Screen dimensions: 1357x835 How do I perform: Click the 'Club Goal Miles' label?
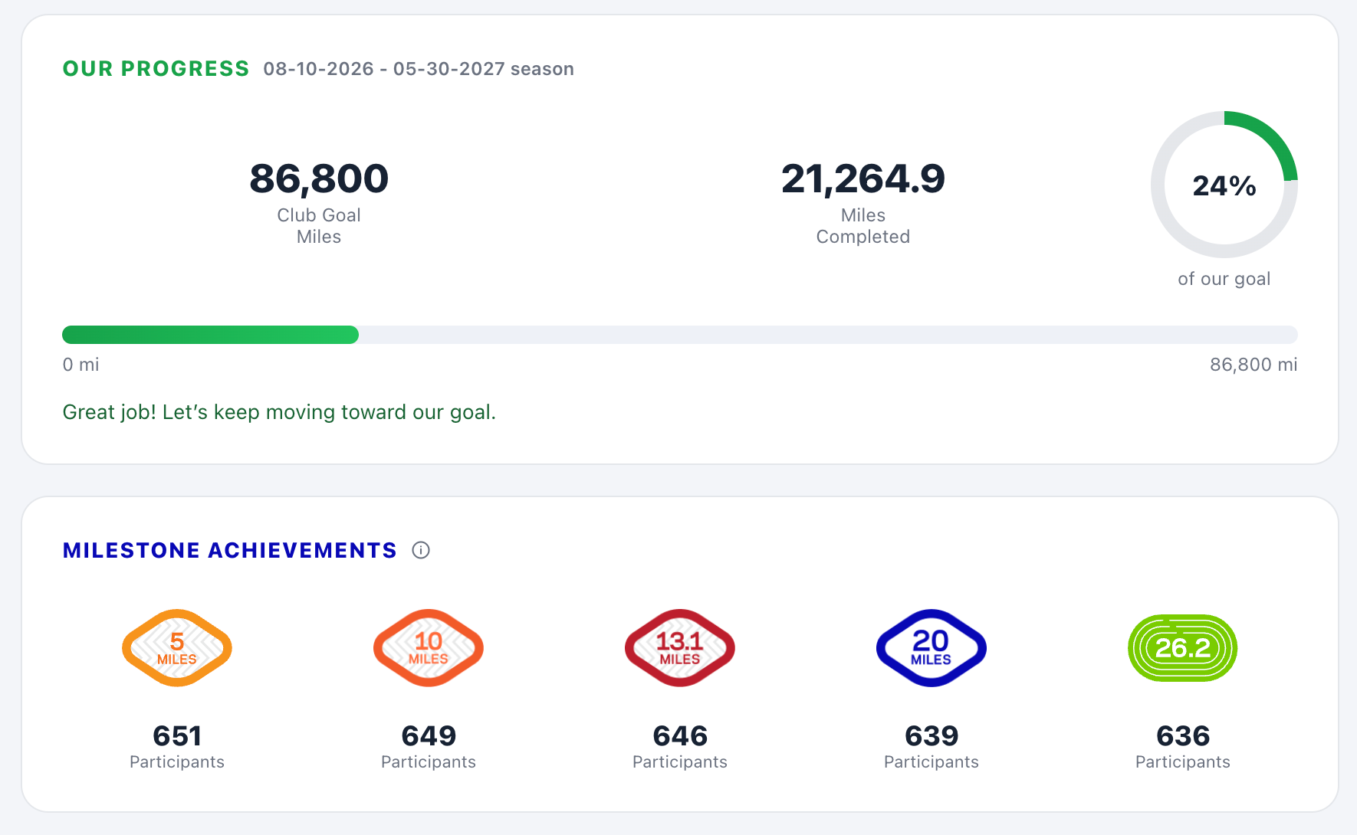[319, 226]
